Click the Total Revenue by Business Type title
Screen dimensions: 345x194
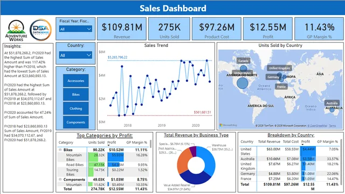pyautogui.click(x=196, y=135)
